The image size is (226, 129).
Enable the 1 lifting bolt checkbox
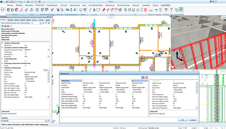click(x=26, y=52)
